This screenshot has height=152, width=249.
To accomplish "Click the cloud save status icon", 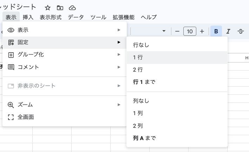I will pyautogui.click(x=72, y=7).
